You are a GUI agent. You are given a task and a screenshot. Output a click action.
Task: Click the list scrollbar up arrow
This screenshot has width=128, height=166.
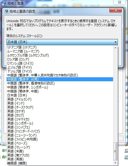[115, 48]
